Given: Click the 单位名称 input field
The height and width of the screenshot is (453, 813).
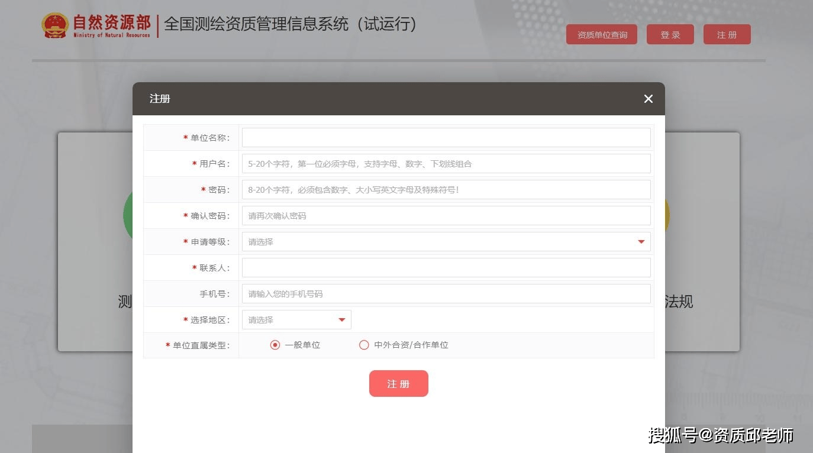Looking at the screenshot, I should point(446,138).
